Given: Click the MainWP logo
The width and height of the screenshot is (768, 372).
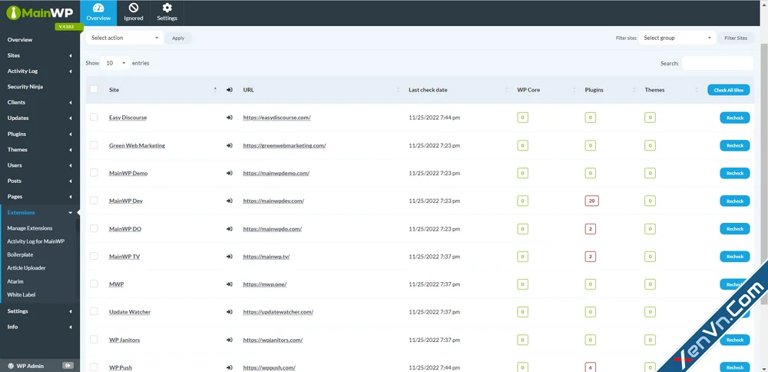Looking at the screenshot, I should point(40,13).
